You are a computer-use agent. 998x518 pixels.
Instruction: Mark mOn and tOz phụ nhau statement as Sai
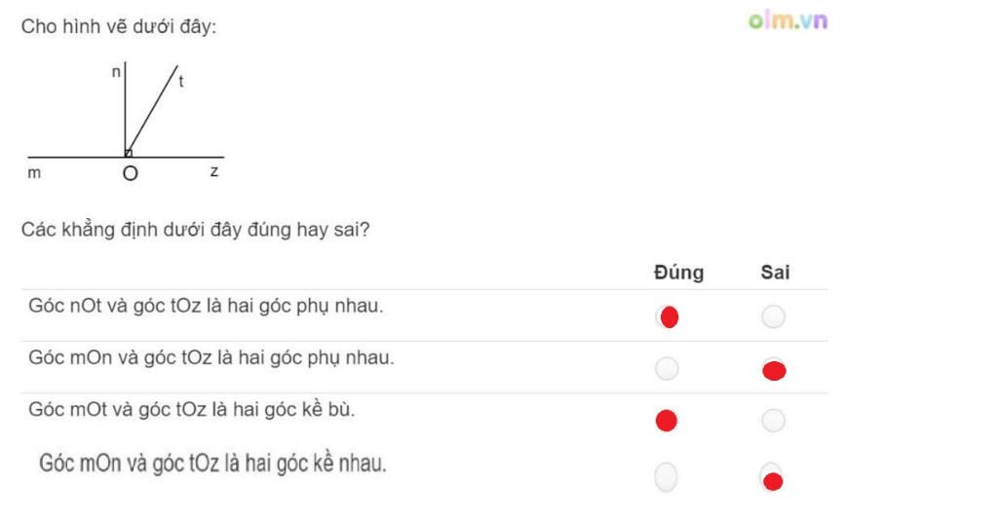click(x=773, y=369)
